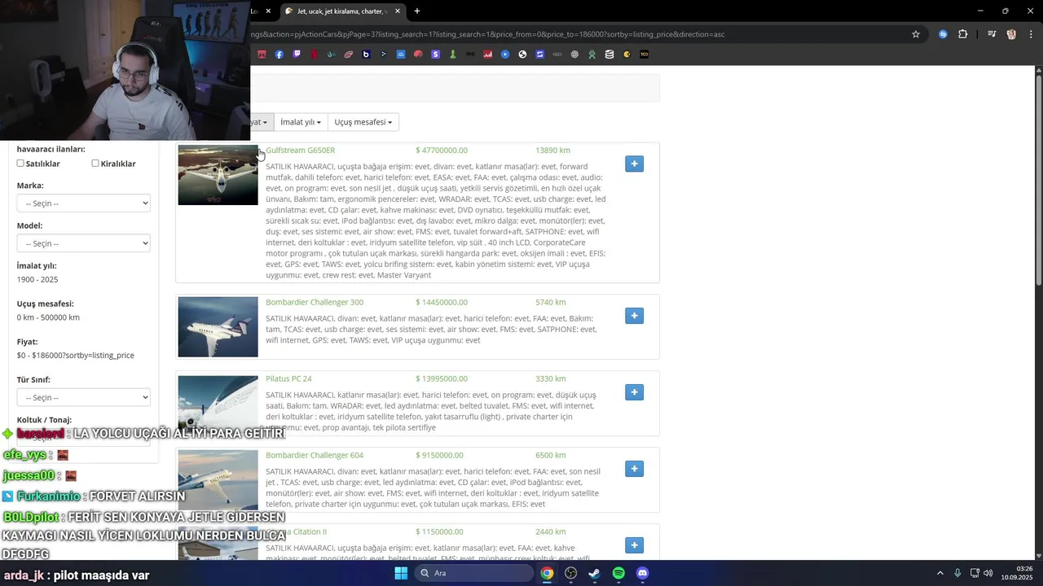Open the ChatGPT bookmark icon
Viewport: 1043px width, 586px height.
(574, 55)
